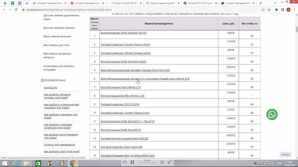Close the first 'Силовой тренажер' tab
This screenshot has width=298, height=167.
[65, 3]
